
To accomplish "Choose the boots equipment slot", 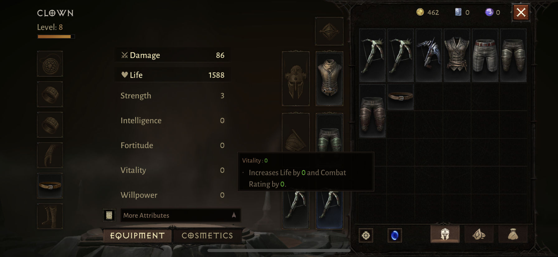I will 50,216.
